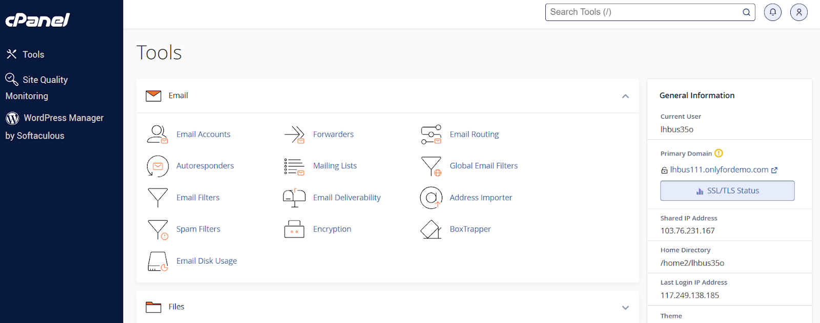
Task: Open the Mailing Lists link
Action: tap(335, 166)
